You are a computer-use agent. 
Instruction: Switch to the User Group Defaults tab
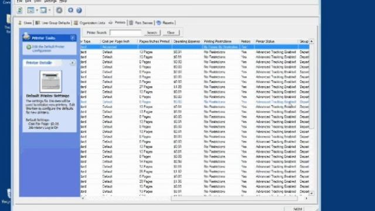(x=53, y=23)
